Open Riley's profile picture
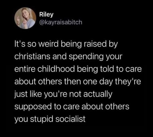 coord(25,18)
